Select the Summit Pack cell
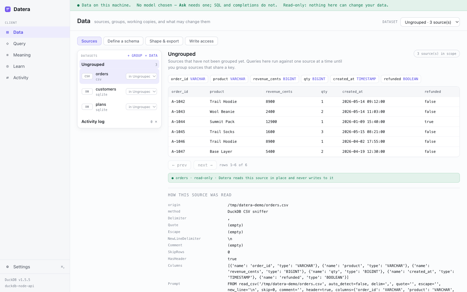The width and height of the screenshot is (467, 292). [222, 122]
